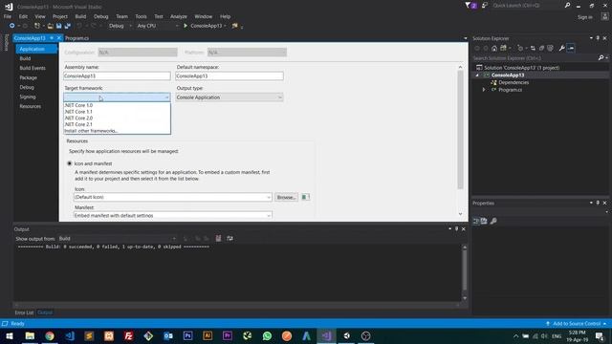Click the icon preview button beside Browse

[306, 197]
